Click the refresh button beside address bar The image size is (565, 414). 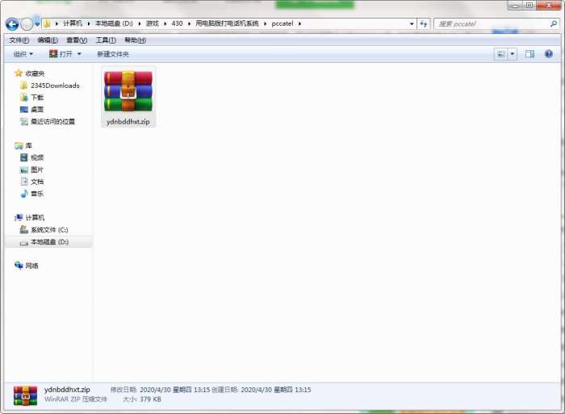[424, 23]
